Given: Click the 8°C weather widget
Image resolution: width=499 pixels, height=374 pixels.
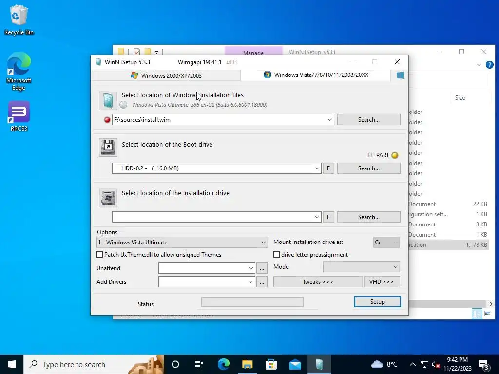Looking at the screenshot, I should [384, 364].
